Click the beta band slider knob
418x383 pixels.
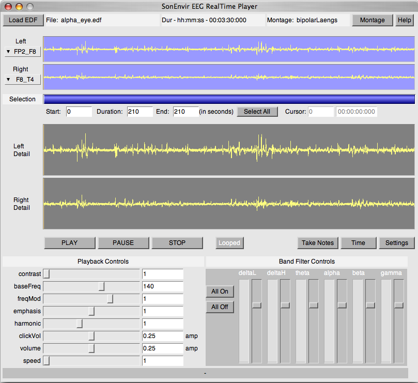(370, 305)
